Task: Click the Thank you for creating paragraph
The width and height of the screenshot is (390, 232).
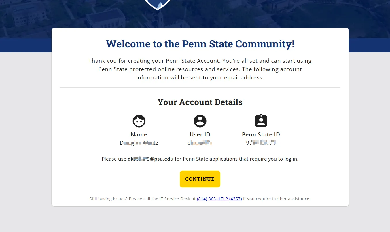Action: pos(200,69)
